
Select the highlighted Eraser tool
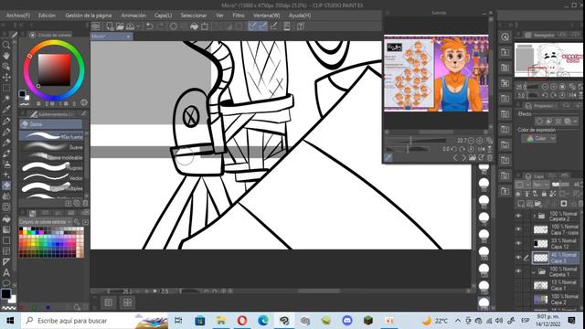tap(6, 186)
